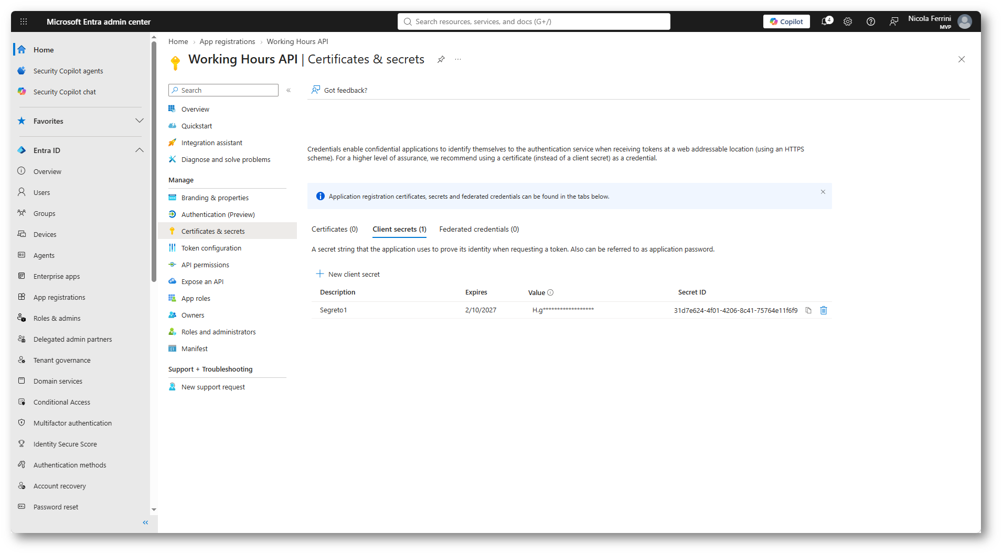The image size is (1003, 555).
Task: Open Owners icon
Action: pyautogui.click(x=172, y=315)
